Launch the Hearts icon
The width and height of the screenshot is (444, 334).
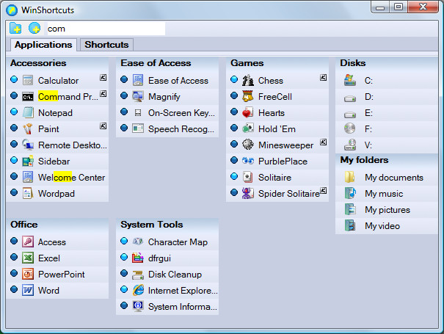click(x=248, y=112)
